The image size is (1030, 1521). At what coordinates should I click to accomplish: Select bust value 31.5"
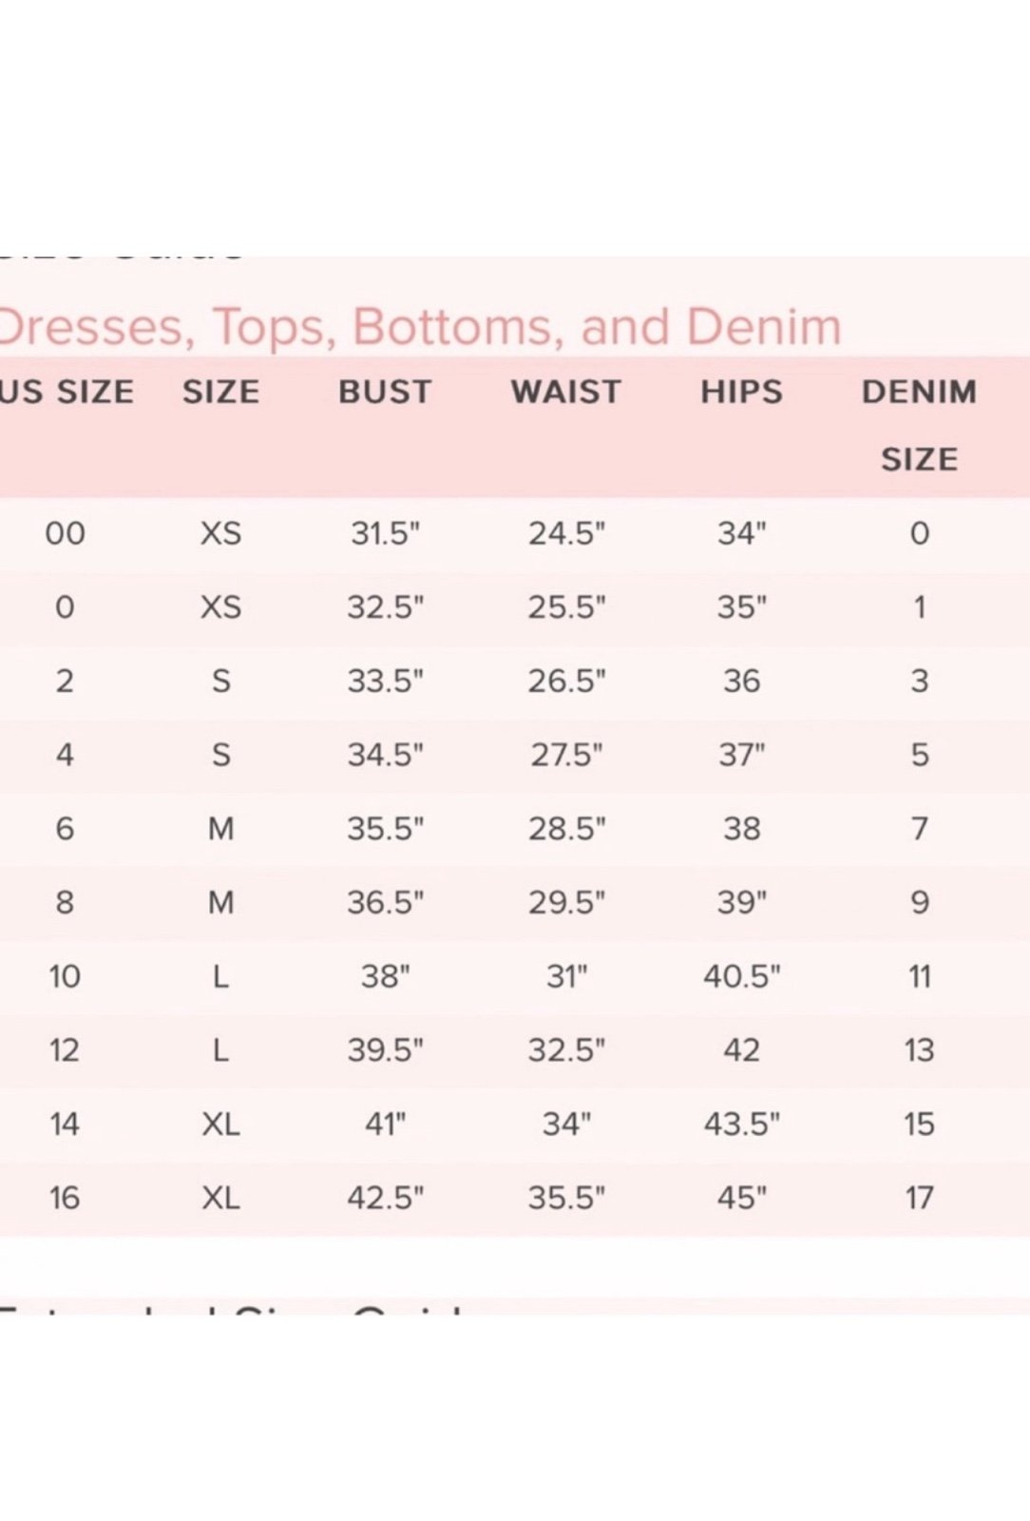click(385, 533)
